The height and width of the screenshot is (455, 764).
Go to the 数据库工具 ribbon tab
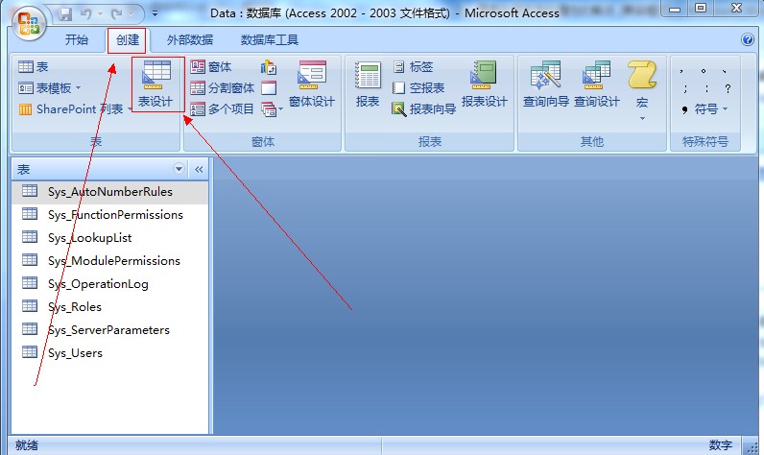[x=270, y=40]
